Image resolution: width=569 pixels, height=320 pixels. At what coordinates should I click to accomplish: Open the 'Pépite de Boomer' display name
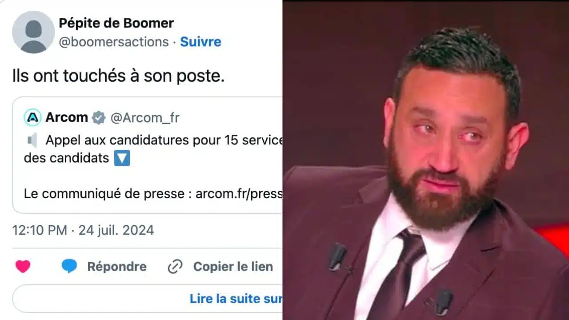[116, 23]
